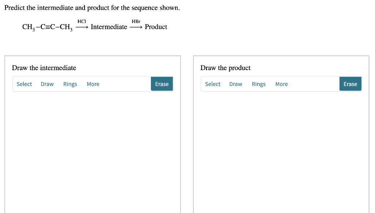Enable erase mode for the intermediate structure
This screenshot has width=375, height=213.
click(162, 84)
